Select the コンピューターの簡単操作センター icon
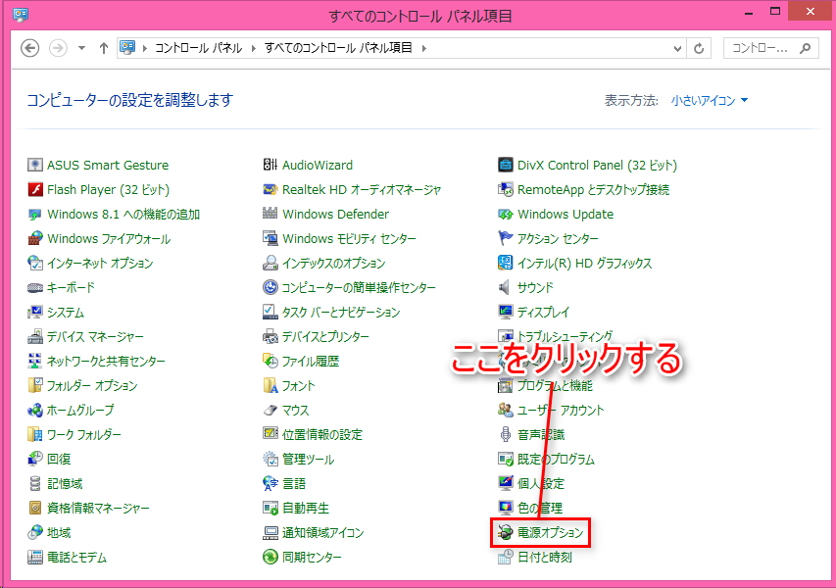Image resolution: width=836 pixels, height=588 pixels. pos(270,288)
